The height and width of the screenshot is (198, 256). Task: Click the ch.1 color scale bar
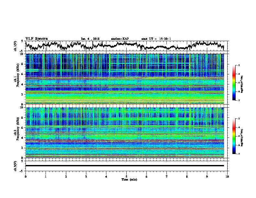tap(234, 83)
